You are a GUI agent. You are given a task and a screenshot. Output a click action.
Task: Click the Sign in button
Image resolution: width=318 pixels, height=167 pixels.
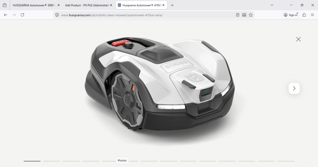click(291, 15)
